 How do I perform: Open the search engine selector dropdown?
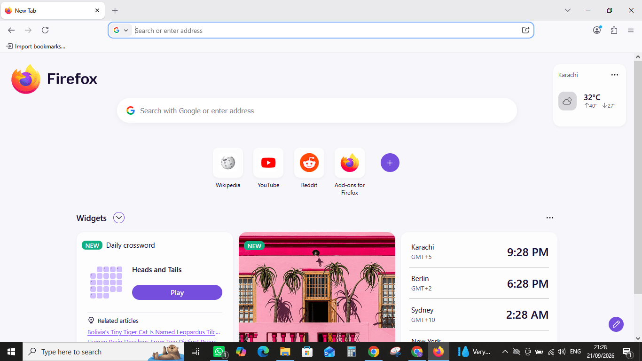point(121,30)
